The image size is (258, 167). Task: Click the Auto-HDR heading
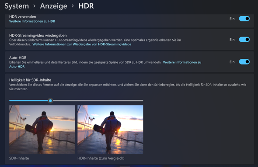(18, 58)
